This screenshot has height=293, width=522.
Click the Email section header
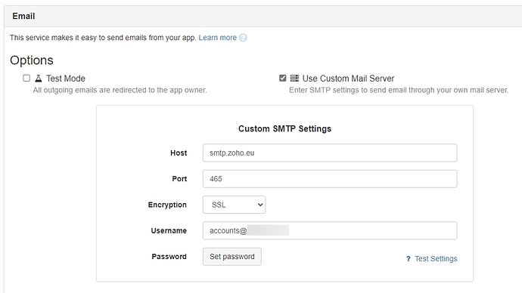pyautogui.click(x=23, y=16)
